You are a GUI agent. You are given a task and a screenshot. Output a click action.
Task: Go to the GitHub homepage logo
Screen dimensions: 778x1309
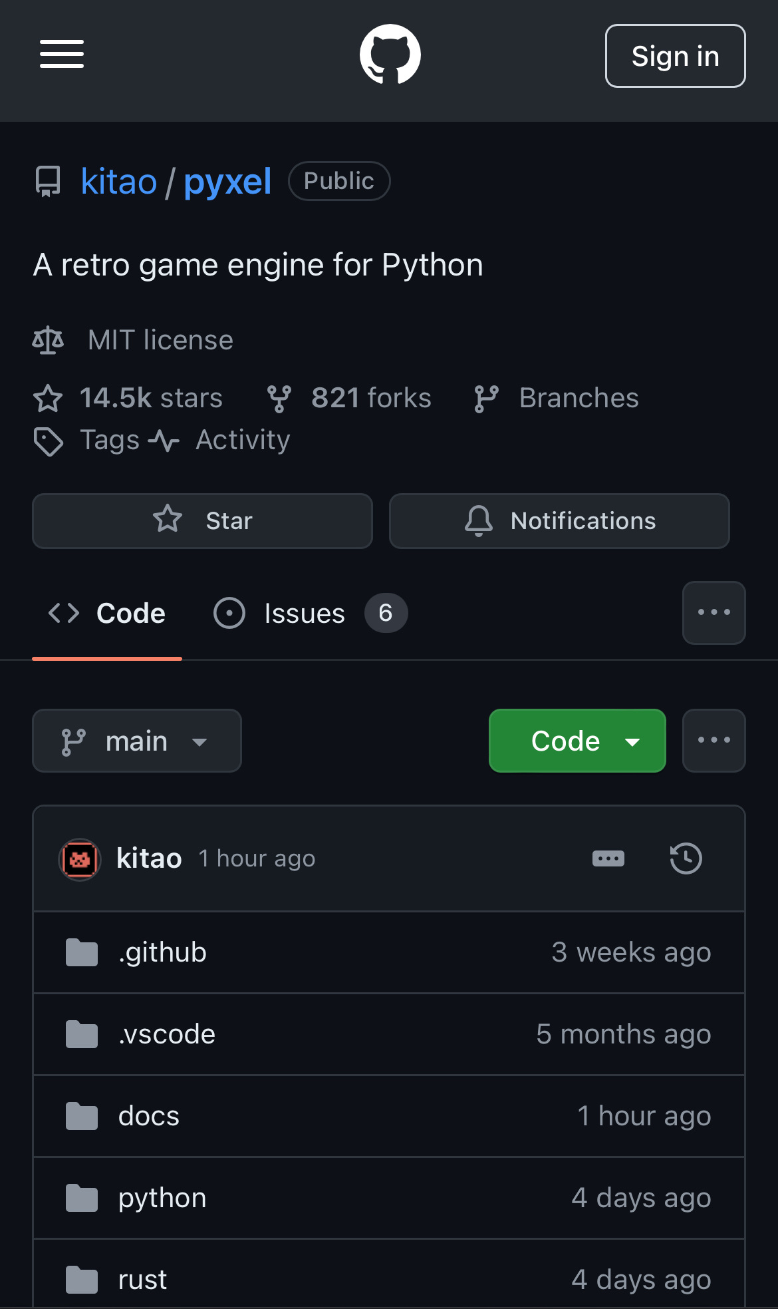click(x=390, y=55)
